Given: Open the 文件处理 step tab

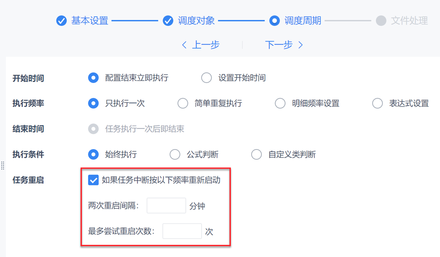Looking at the screenshot, I should (409, 21).
